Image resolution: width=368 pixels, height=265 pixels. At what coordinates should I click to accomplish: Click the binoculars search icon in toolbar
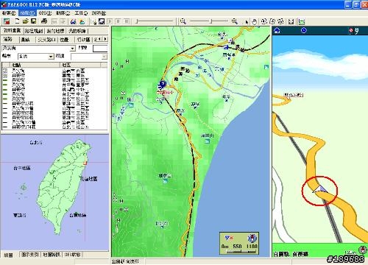click(x=73, y=21)
